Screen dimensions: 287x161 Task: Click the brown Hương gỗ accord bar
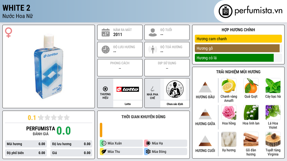click(237, 48)
